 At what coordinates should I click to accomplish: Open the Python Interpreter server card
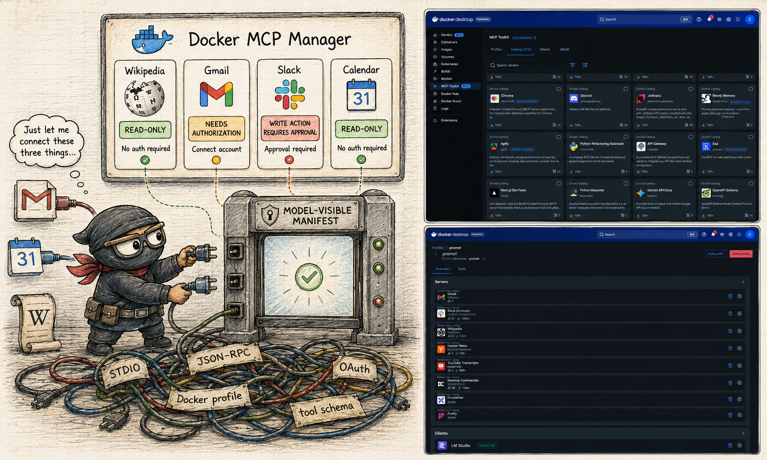coord(598,199)
